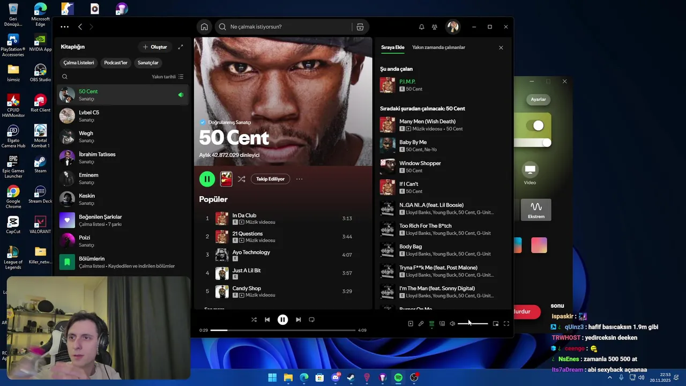The image size is (686, 386).
Task: Search within your library
Action: (65, 77)
